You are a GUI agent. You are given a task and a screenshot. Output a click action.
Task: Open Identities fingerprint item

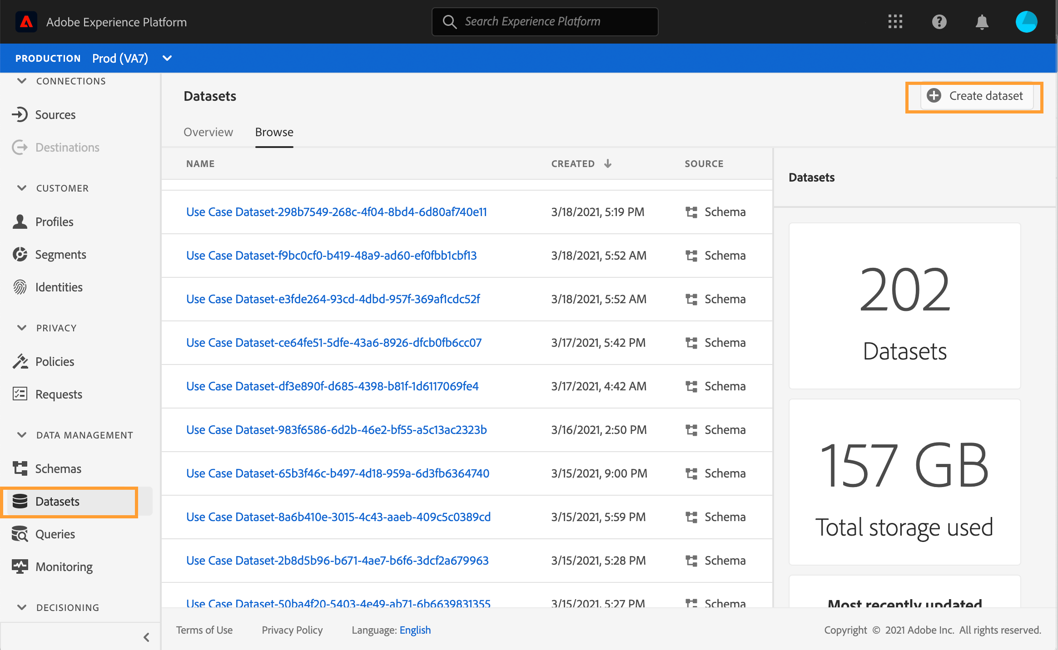click(59, 287)
